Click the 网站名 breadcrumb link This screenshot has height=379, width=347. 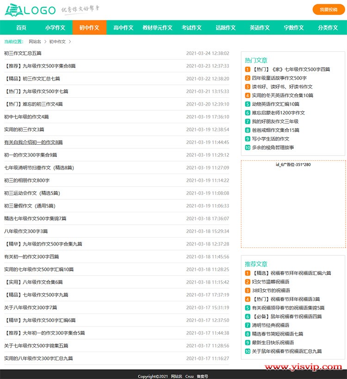point(35,42)
